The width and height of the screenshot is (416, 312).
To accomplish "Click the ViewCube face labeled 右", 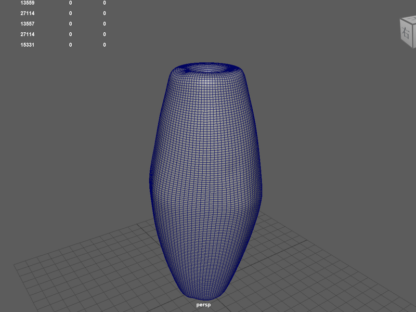I will [x=406, y=33].
